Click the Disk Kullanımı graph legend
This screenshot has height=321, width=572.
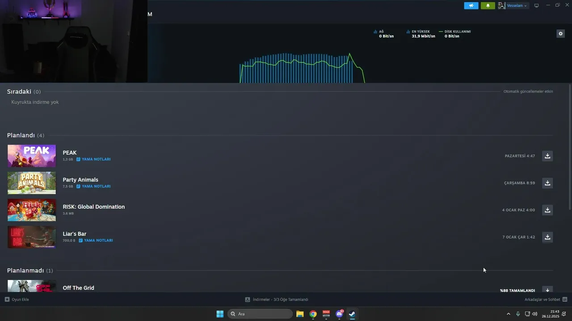click(x=455, y=34)
